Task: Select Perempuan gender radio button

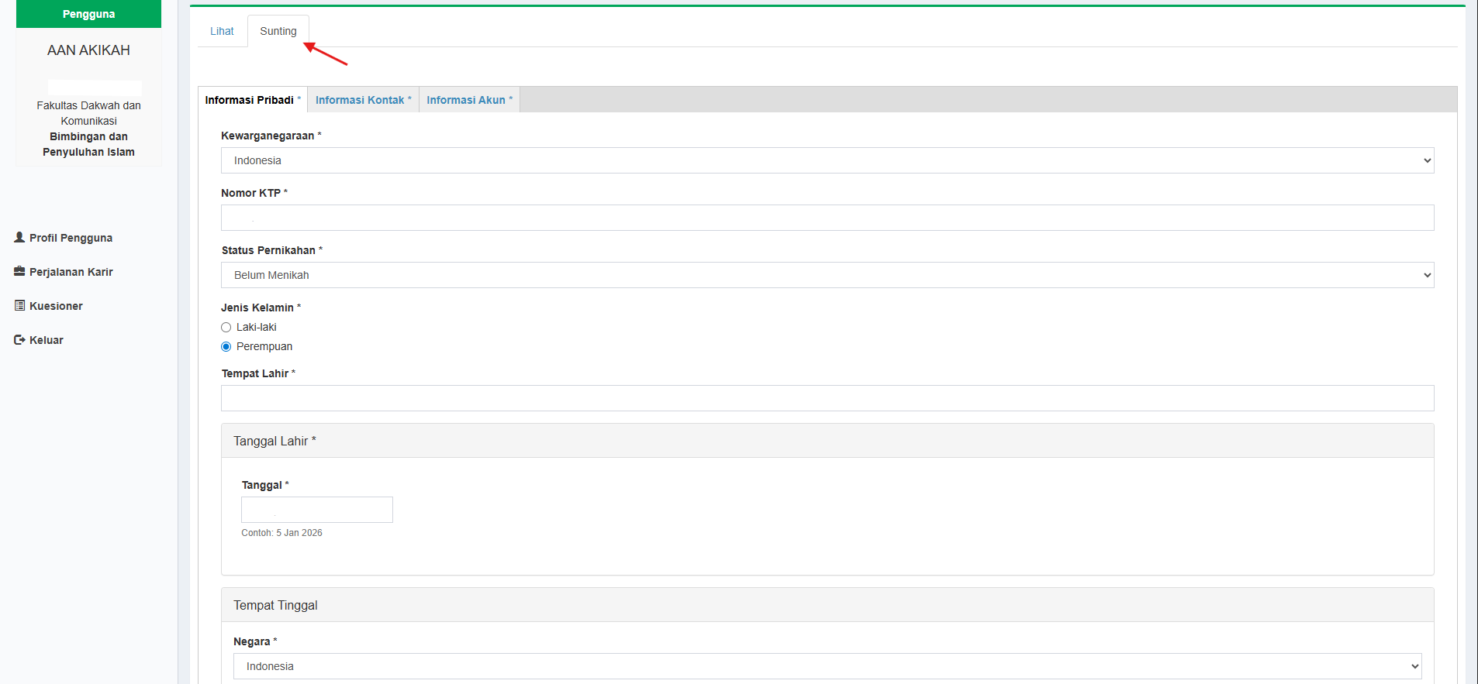Action: (226, 347)
